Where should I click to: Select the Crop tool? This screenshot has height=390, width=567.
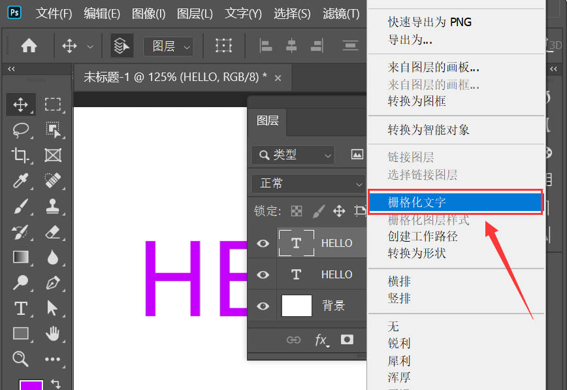(21, 155)
